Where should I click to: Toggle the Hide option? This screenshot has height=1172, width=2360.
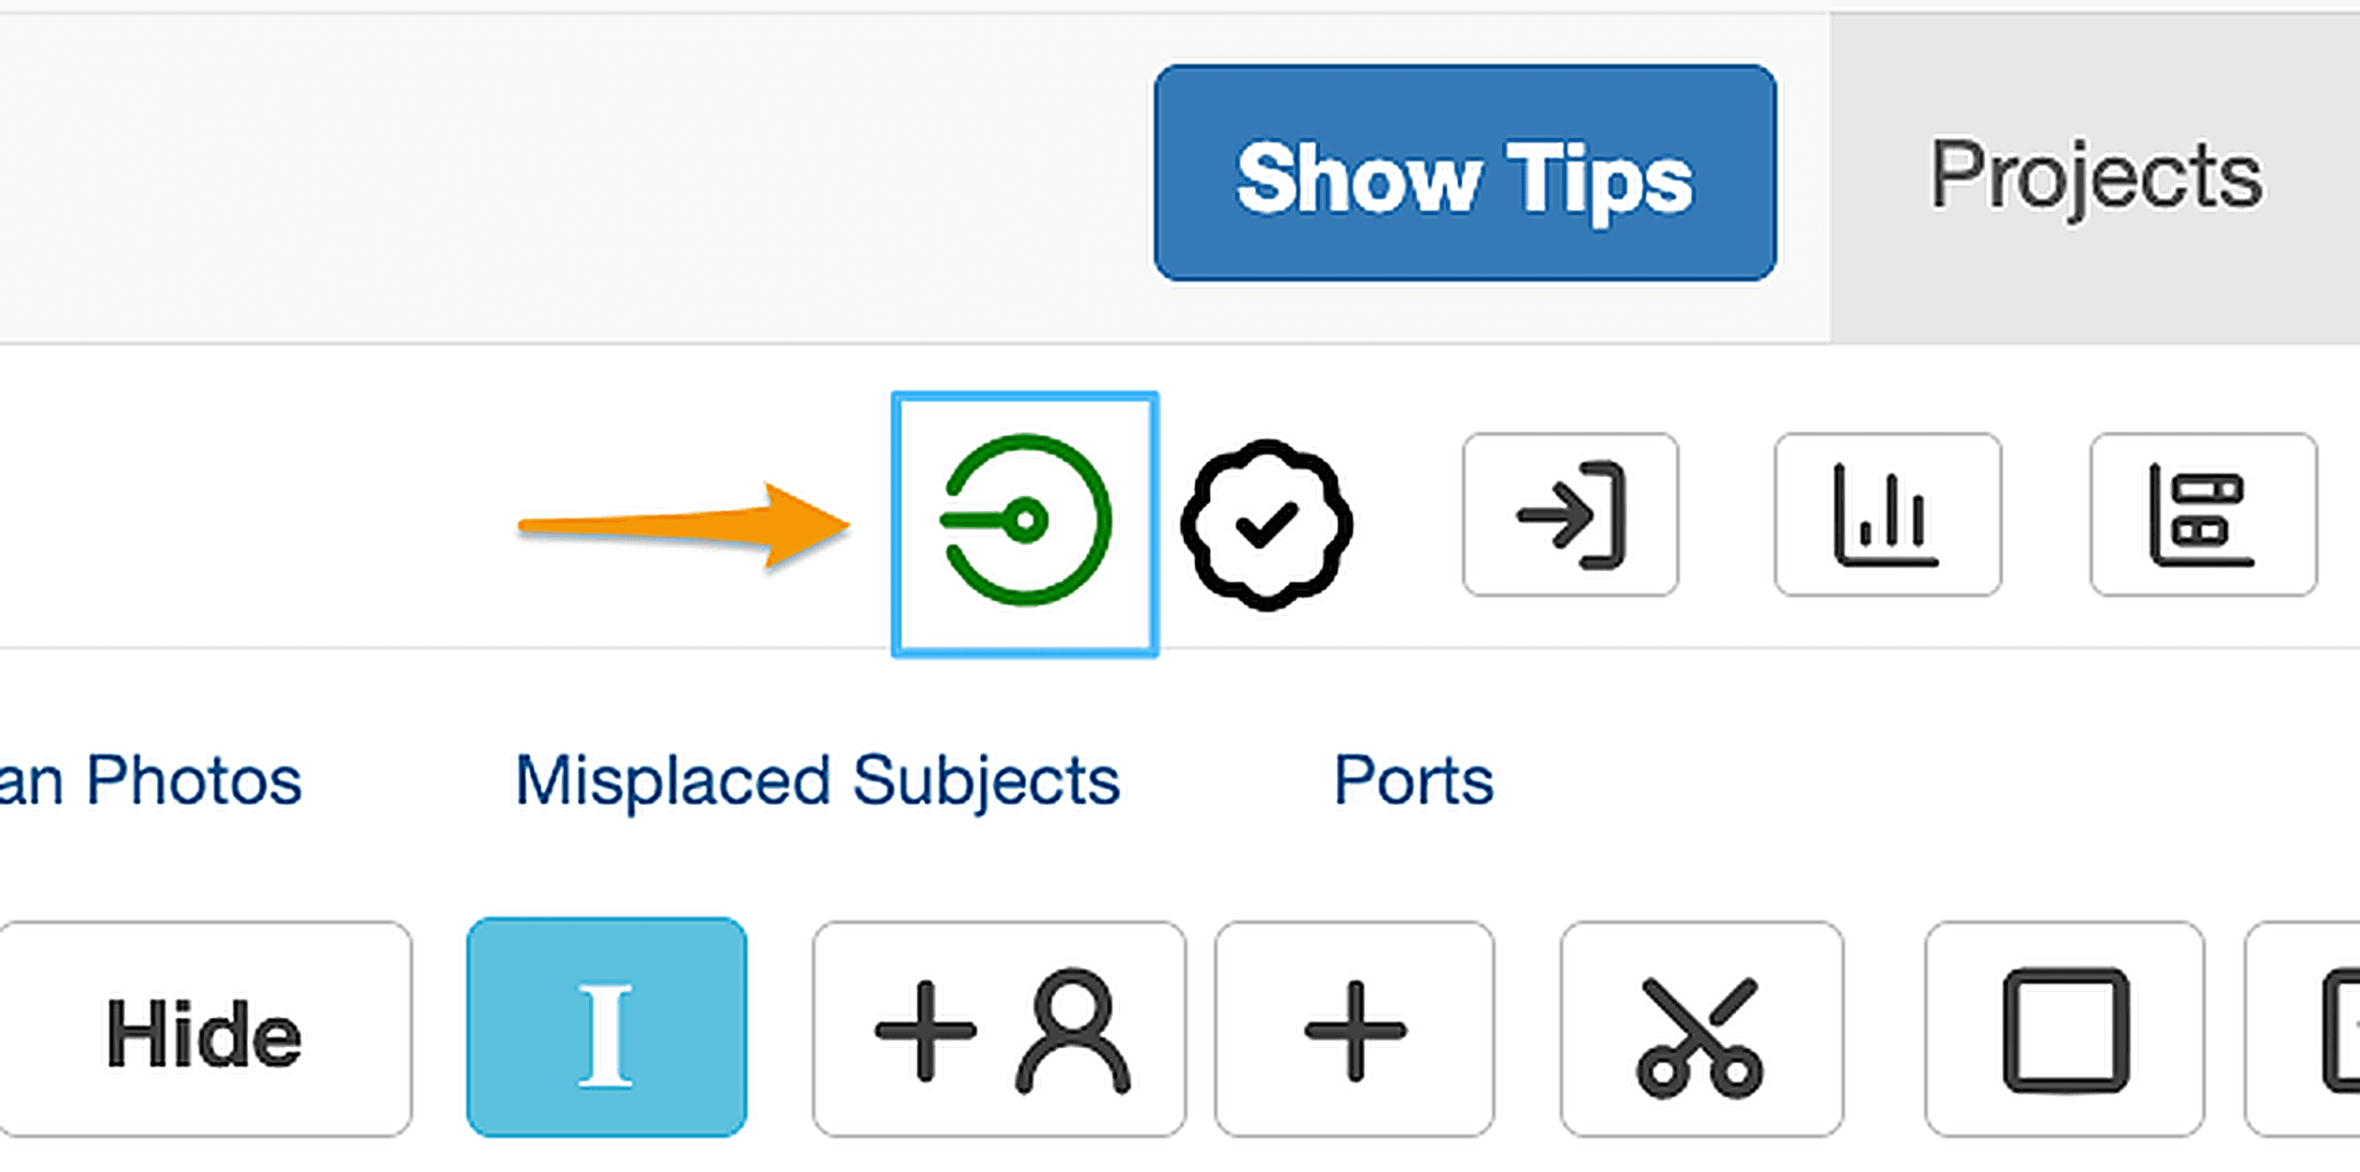pos(202,1033)
